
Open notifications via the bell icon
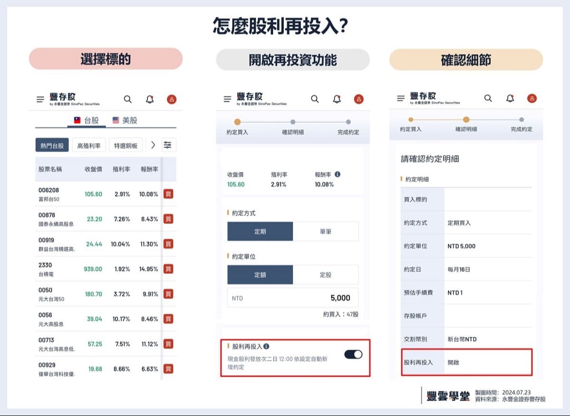point(149,99)
